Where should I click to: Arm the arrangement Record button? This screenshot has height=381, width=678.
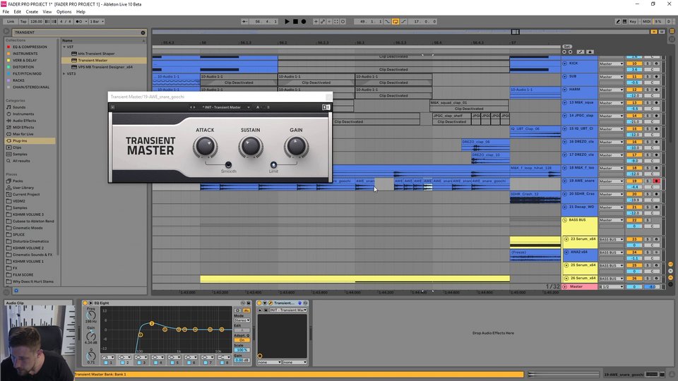(304, 21)
